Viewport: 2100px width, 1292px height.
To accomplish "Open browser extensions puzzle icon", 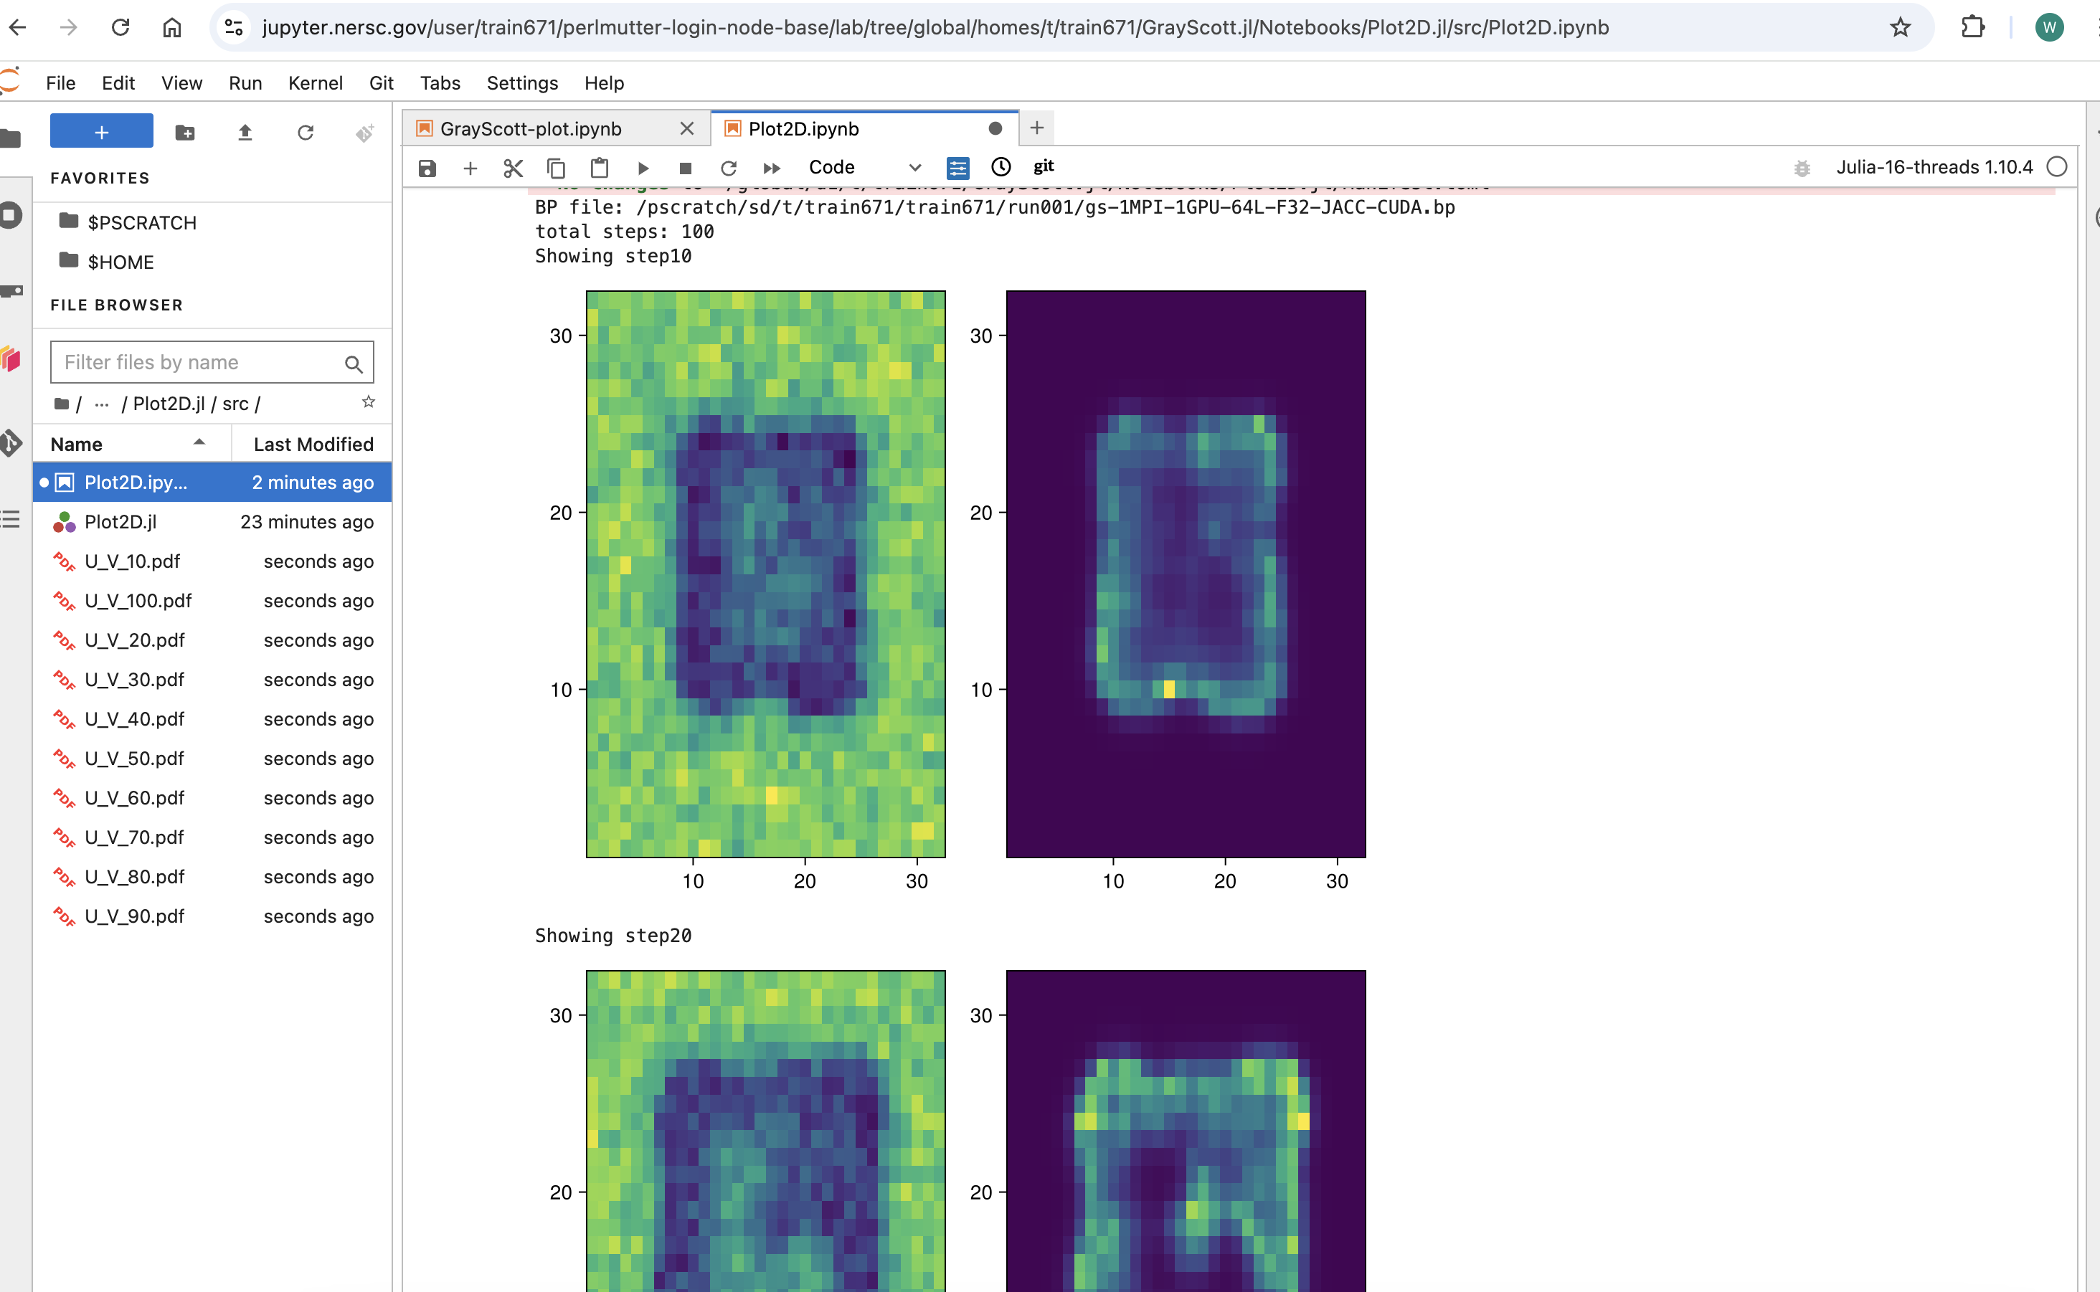I will click(x=1972, y=27).
